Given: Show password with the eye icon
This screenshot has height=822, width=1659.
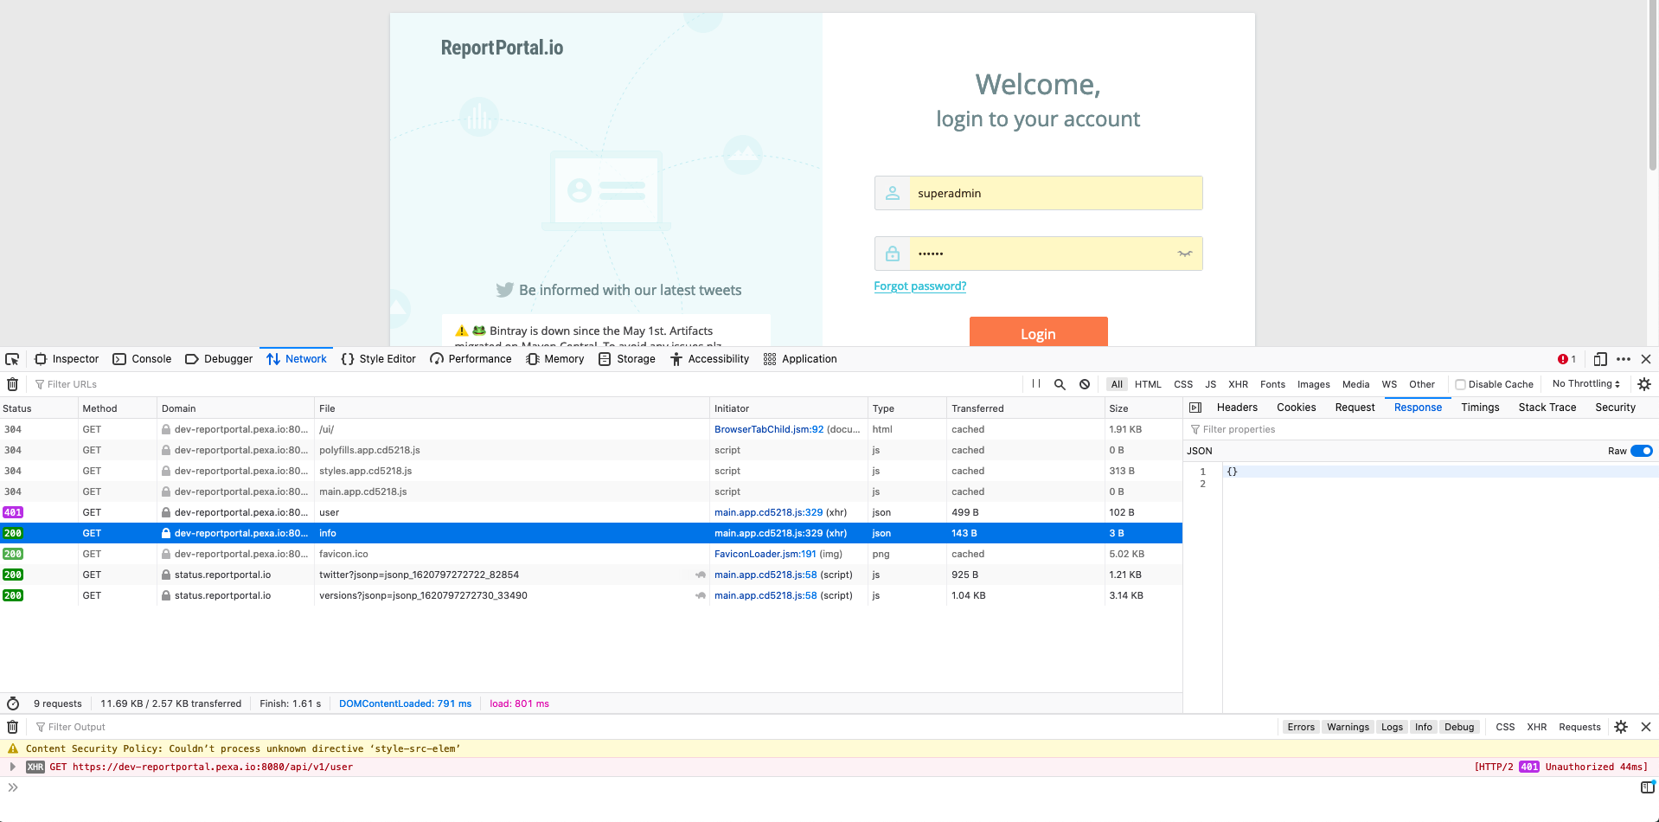Looking at the screenshot, I should pyautogui.click(x=1184, y=254).
